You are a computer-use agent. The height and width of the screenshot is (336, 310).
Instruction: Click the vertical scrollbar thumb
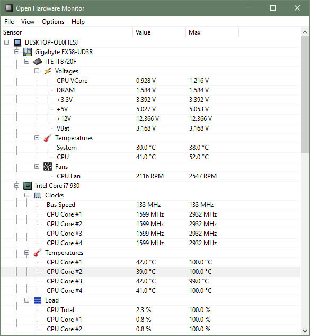(305, 94)
